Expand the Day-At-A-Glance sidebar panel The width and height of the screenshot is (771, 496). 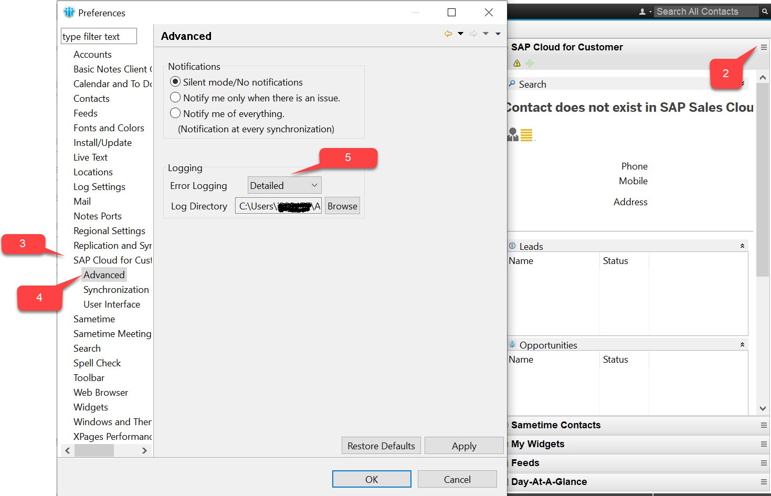tap(549, 482)
